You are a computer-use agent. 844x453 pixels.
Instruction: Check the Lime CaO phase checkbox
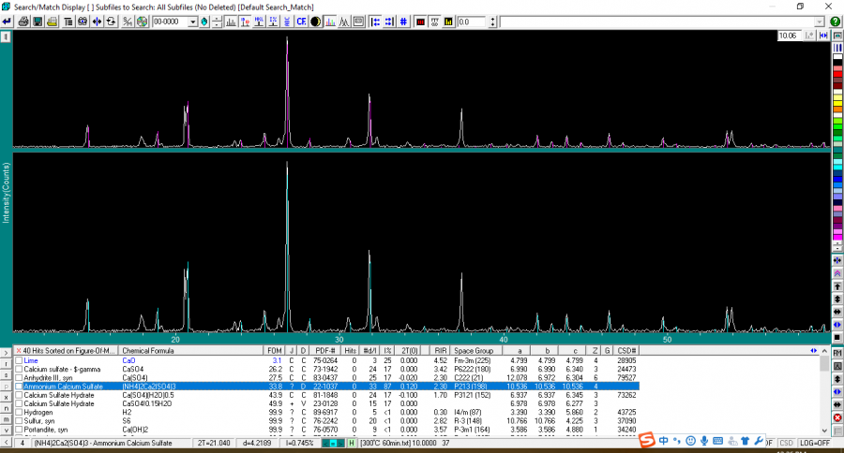[19, 360]
